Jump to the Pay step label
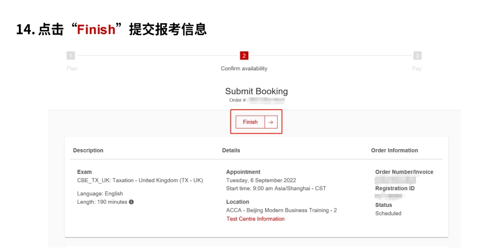 [417, 69]
